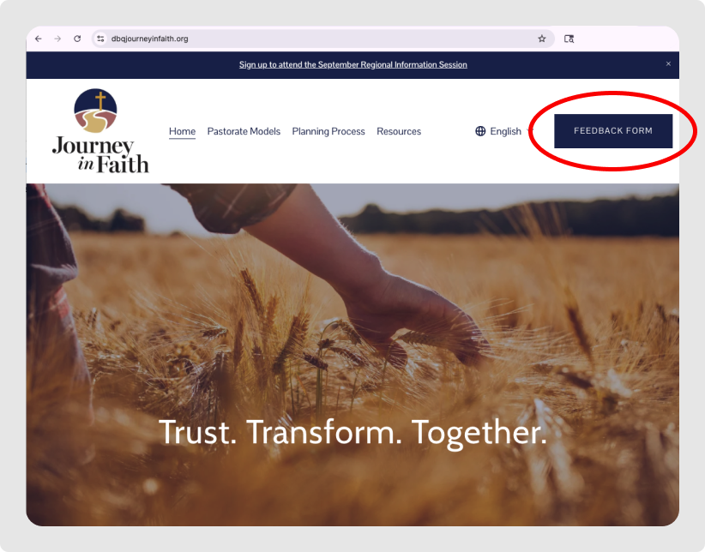Click the browser back arrow
The width and height of the screenshot is (705, 552).
click(39, 39)
